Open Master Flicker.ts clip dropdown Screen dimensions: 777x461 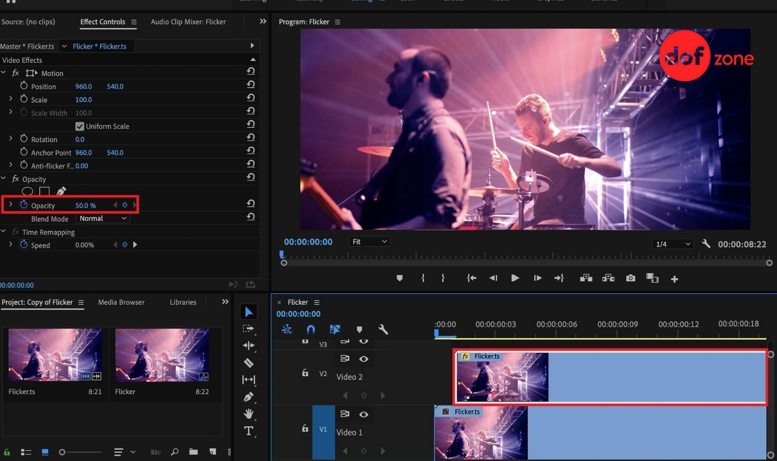pos(64,46)
